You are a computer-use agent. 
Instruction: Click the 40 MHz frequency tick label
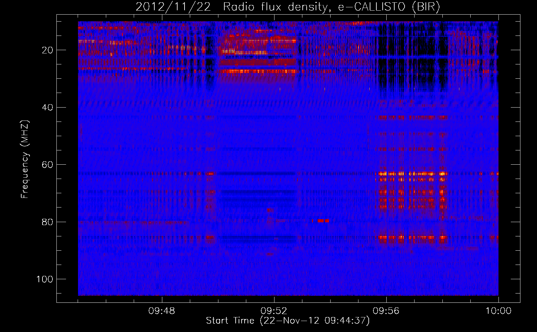(x=47, y=108)
